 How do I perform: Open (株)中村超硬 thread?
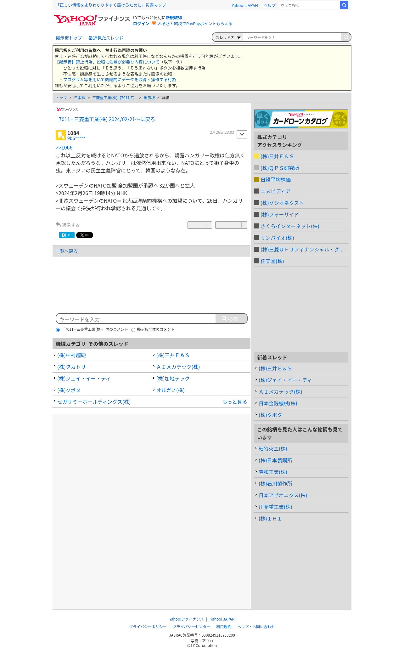point(71,355)
